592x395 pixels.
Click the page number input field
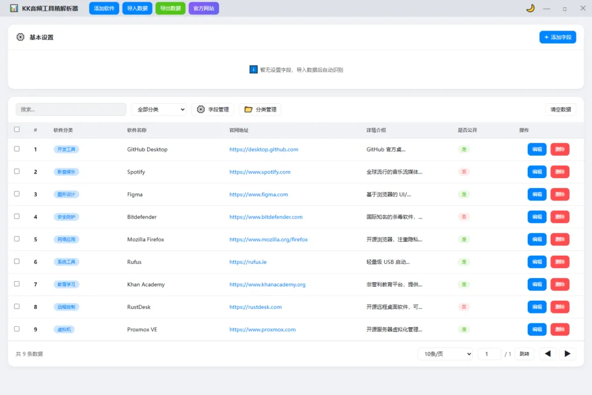coord(489,354)
